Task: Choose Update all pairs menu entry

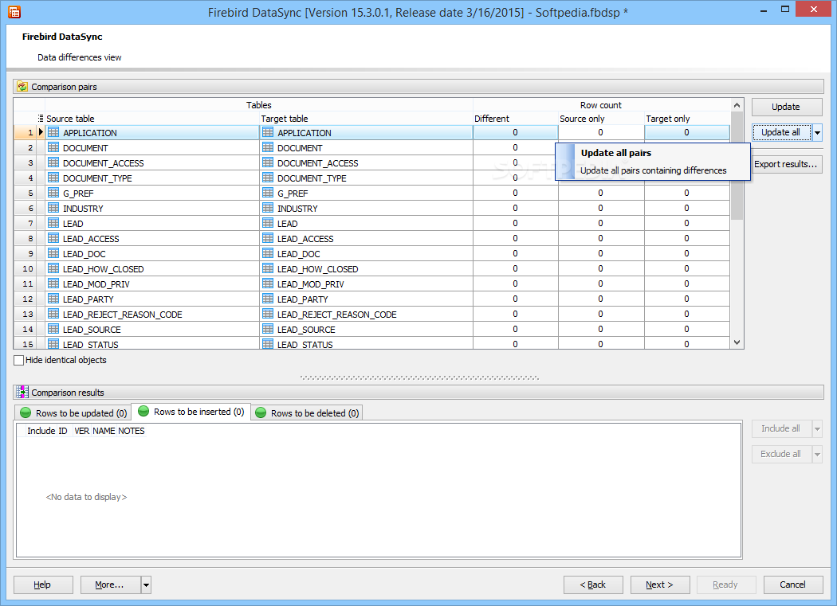Action: (653, 162)
